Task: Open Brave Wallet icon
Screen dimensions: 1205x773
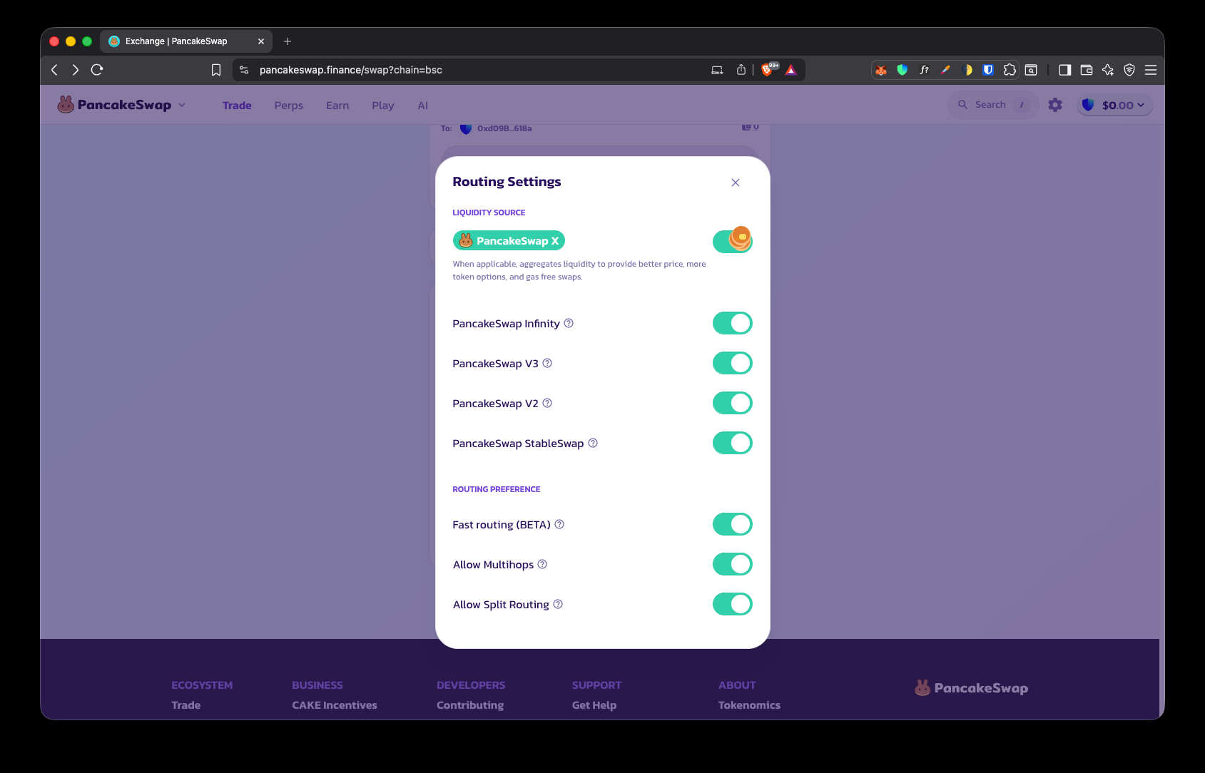Action: (1087, 70)
